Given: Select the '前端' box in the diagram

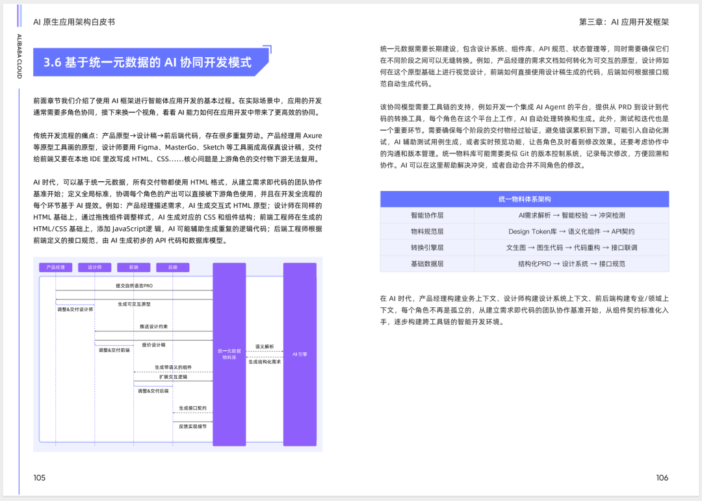Looking at the screenshot, I should (133, 267).
